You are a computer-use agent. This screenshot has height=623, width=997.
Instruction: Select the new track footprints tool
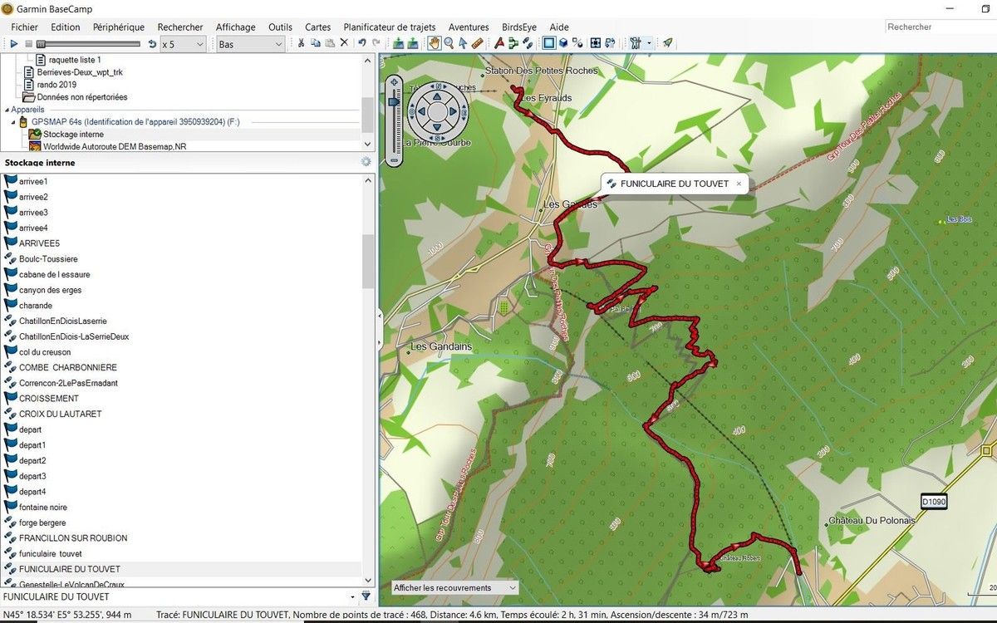[528, 43]
